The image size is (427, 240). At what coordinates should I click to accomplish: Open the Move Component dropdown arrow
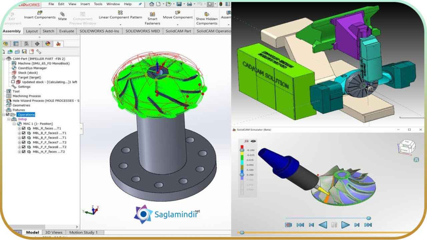[178, 25]
